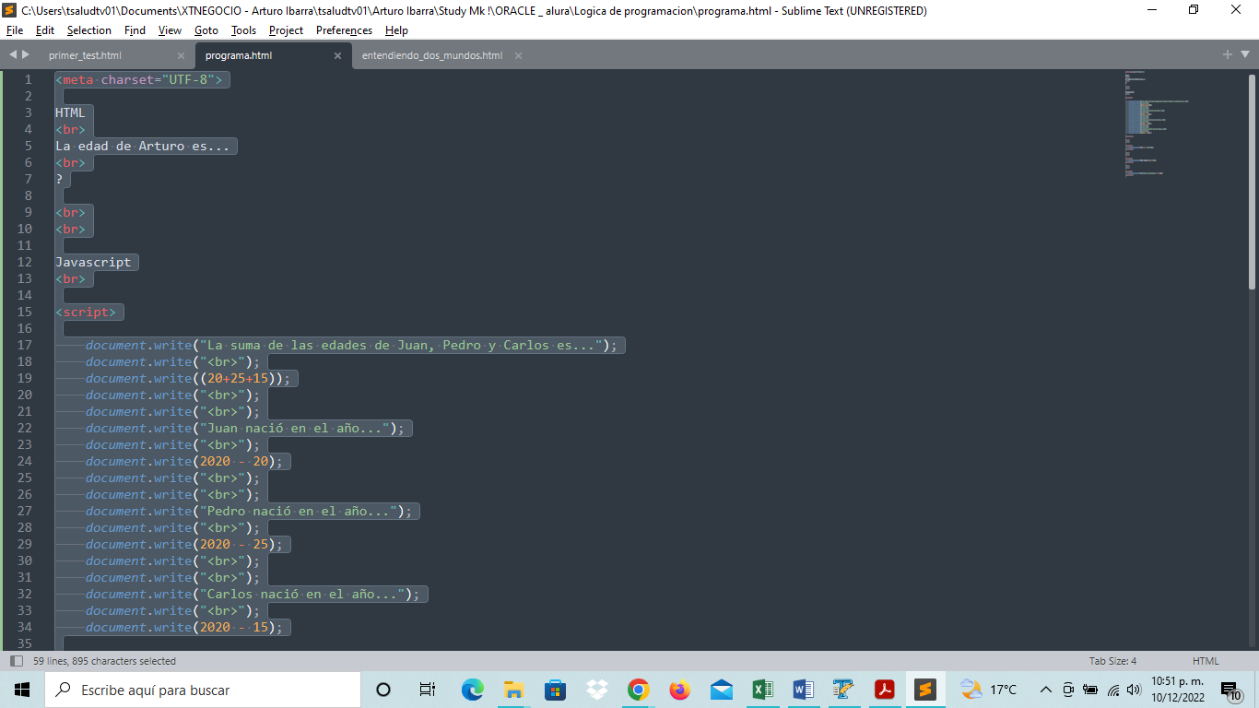This screenshot has width=1259, height=708.
Task: Open the View menu
Action: point(170,30)
